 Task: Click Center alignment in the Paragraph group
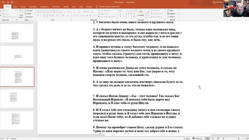point(77,16)
